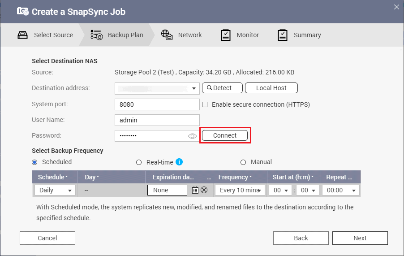
Task: Select the Manual backup frequency
Action: tap(244, 162)
